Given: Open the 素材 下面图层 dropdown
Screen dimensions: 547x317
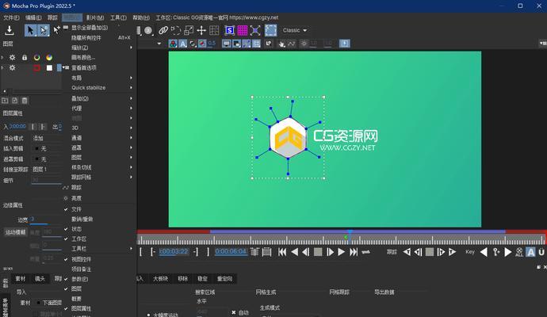Looking at the screenshot, I should [49, 303].
